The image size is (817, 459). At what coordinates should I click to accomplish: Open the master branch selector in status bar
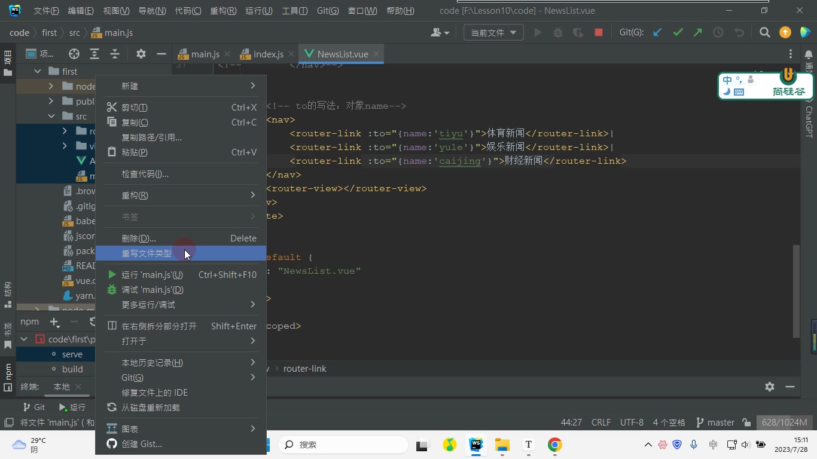click(x=715, y=423)
